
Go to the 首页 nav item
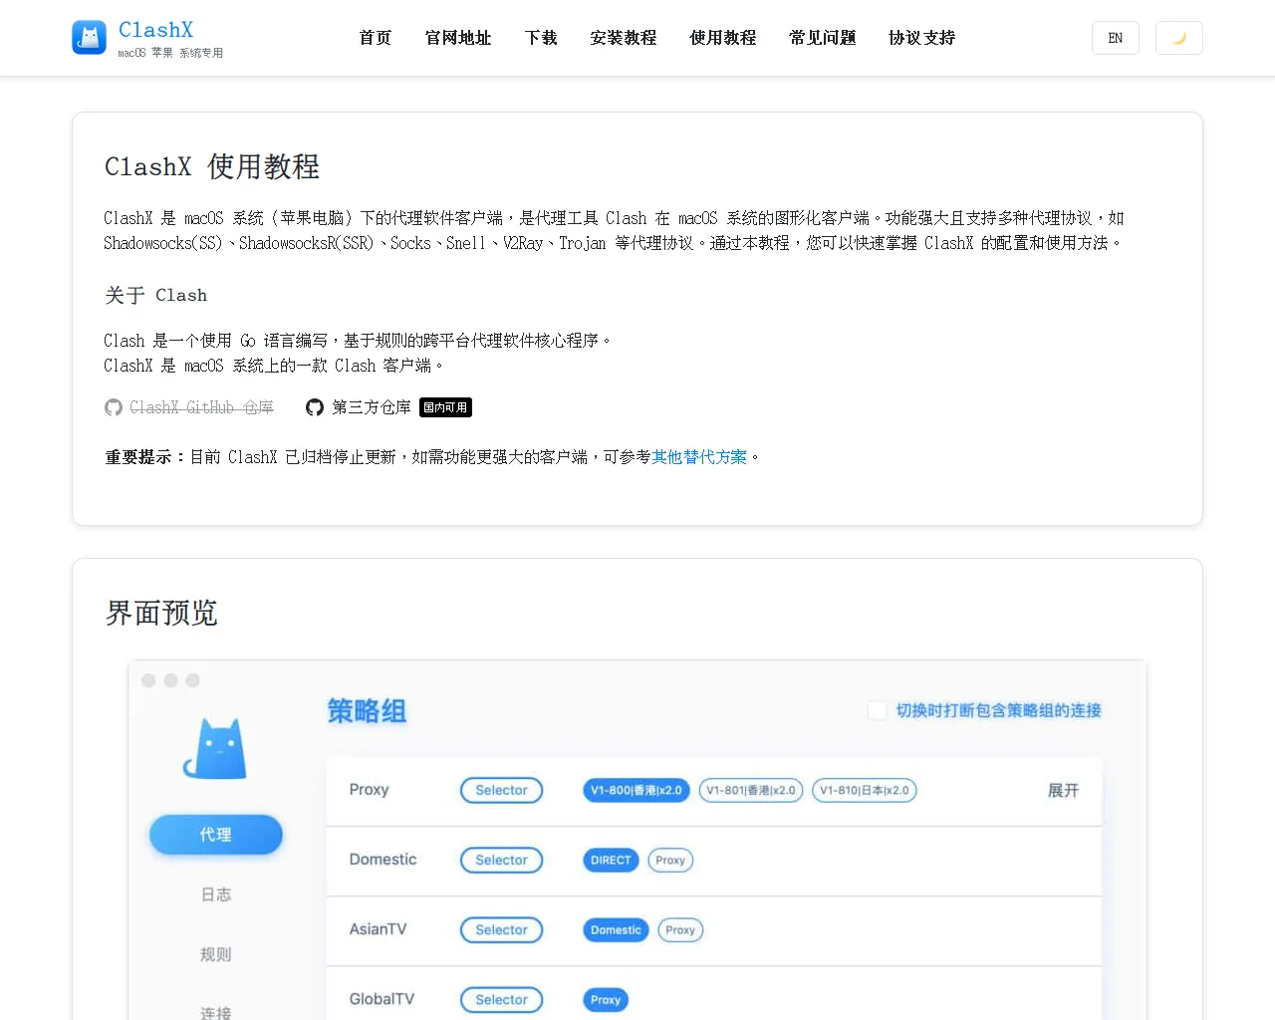pyautogui.click(x=376, y=38)
